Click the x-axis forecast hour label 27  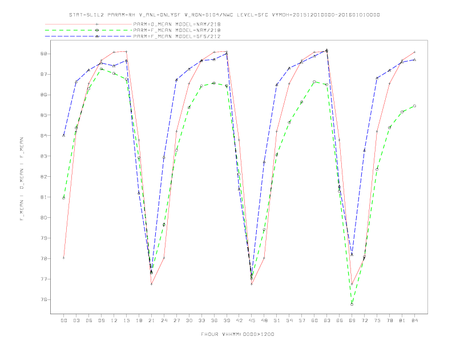tap(176, 320)
